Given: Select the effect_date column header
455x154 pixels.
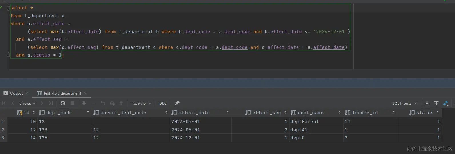Looking at the screenshot, I should coord(200,113).
